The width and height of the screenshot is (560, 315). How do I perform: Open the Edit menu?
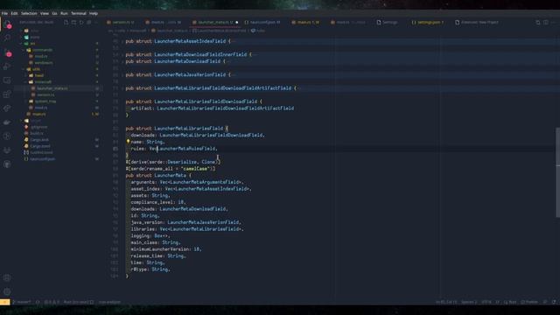point(14,14)
